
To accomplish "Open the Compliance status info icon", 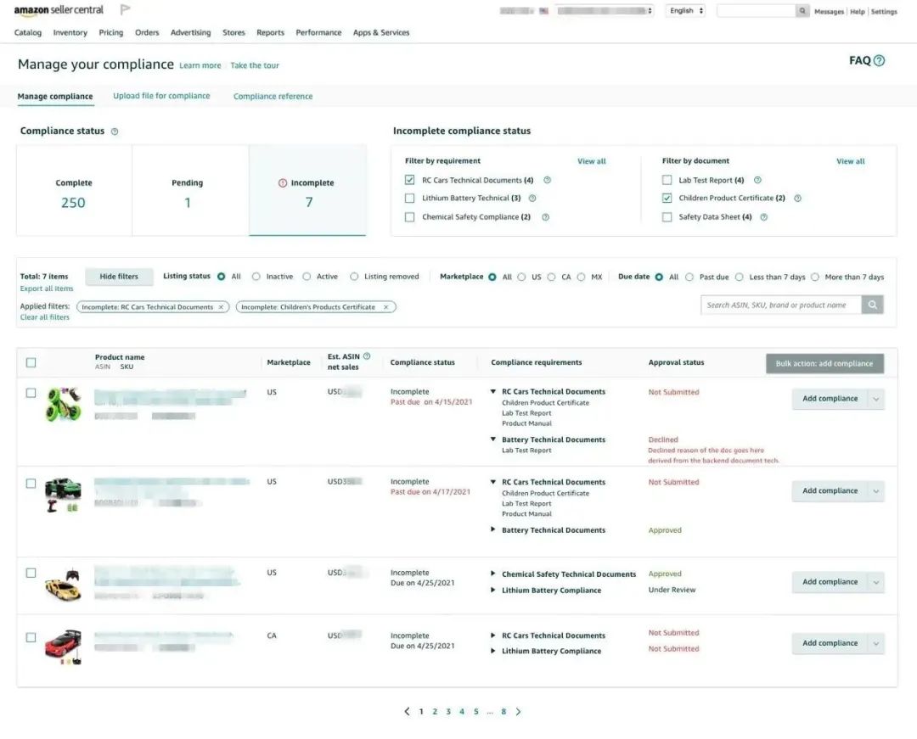I will pos(115,132).
